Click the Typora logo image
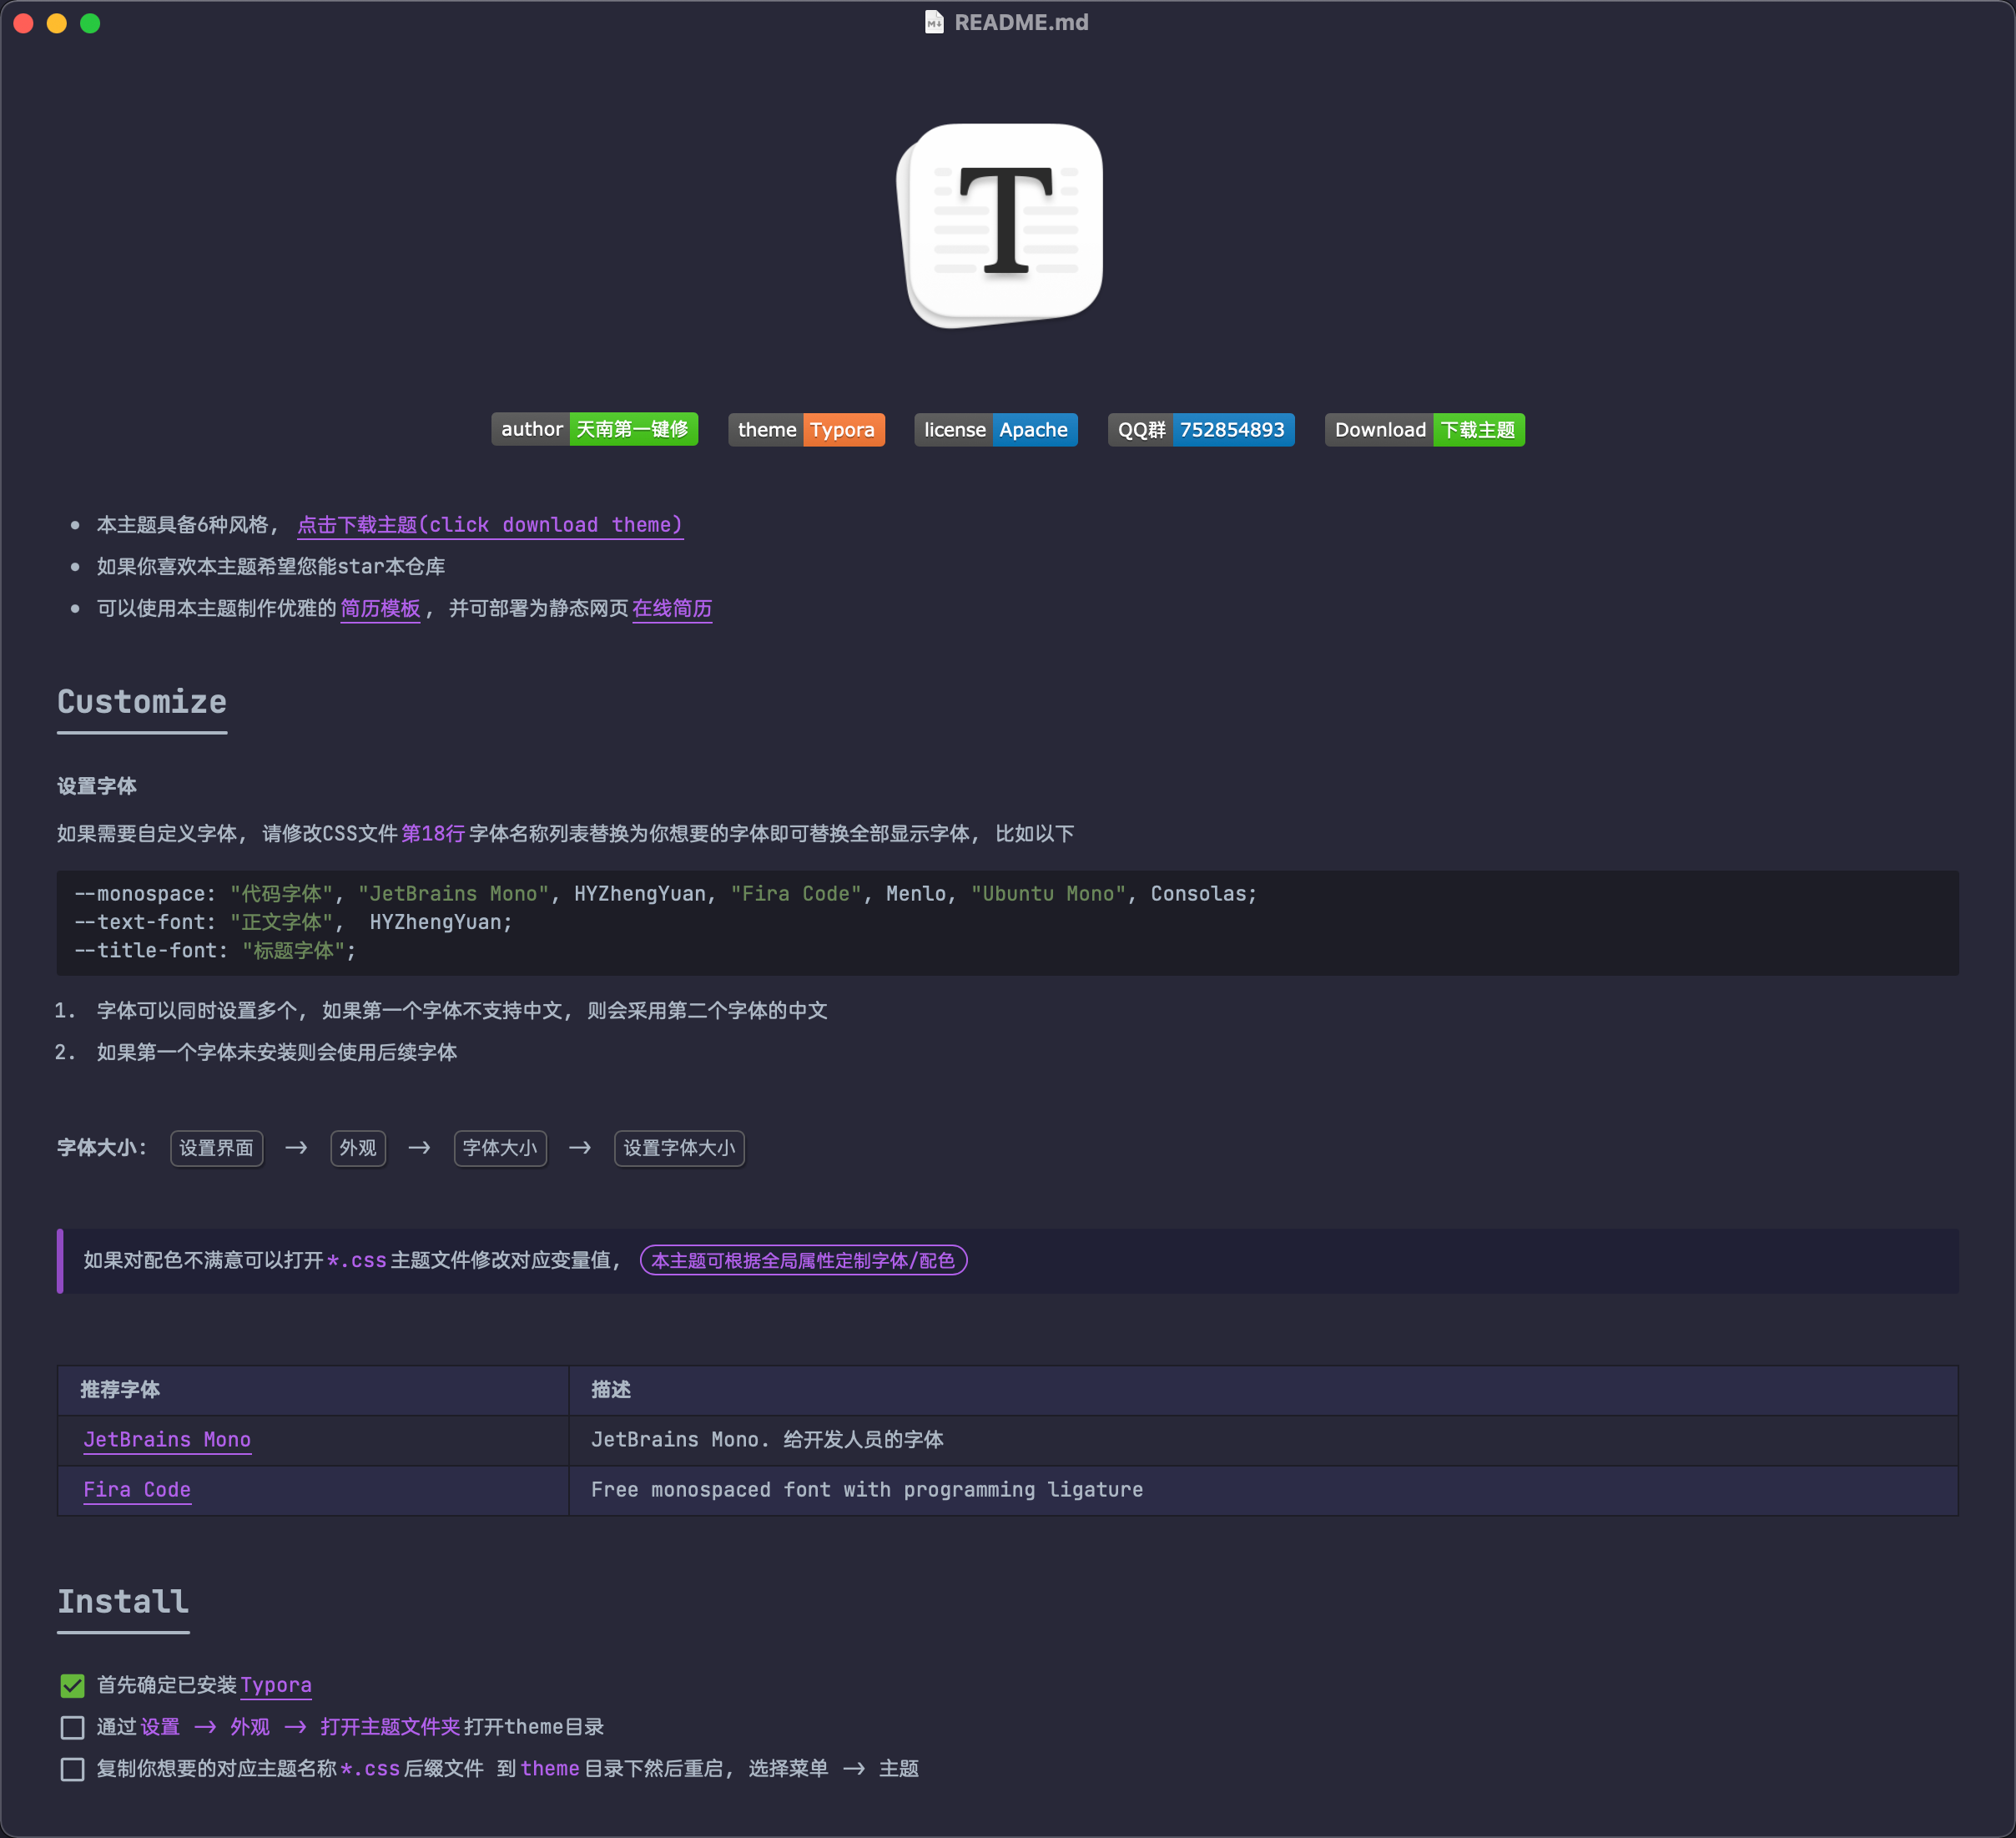This screenshot has height=1838, width=2016. point(1003,225)
